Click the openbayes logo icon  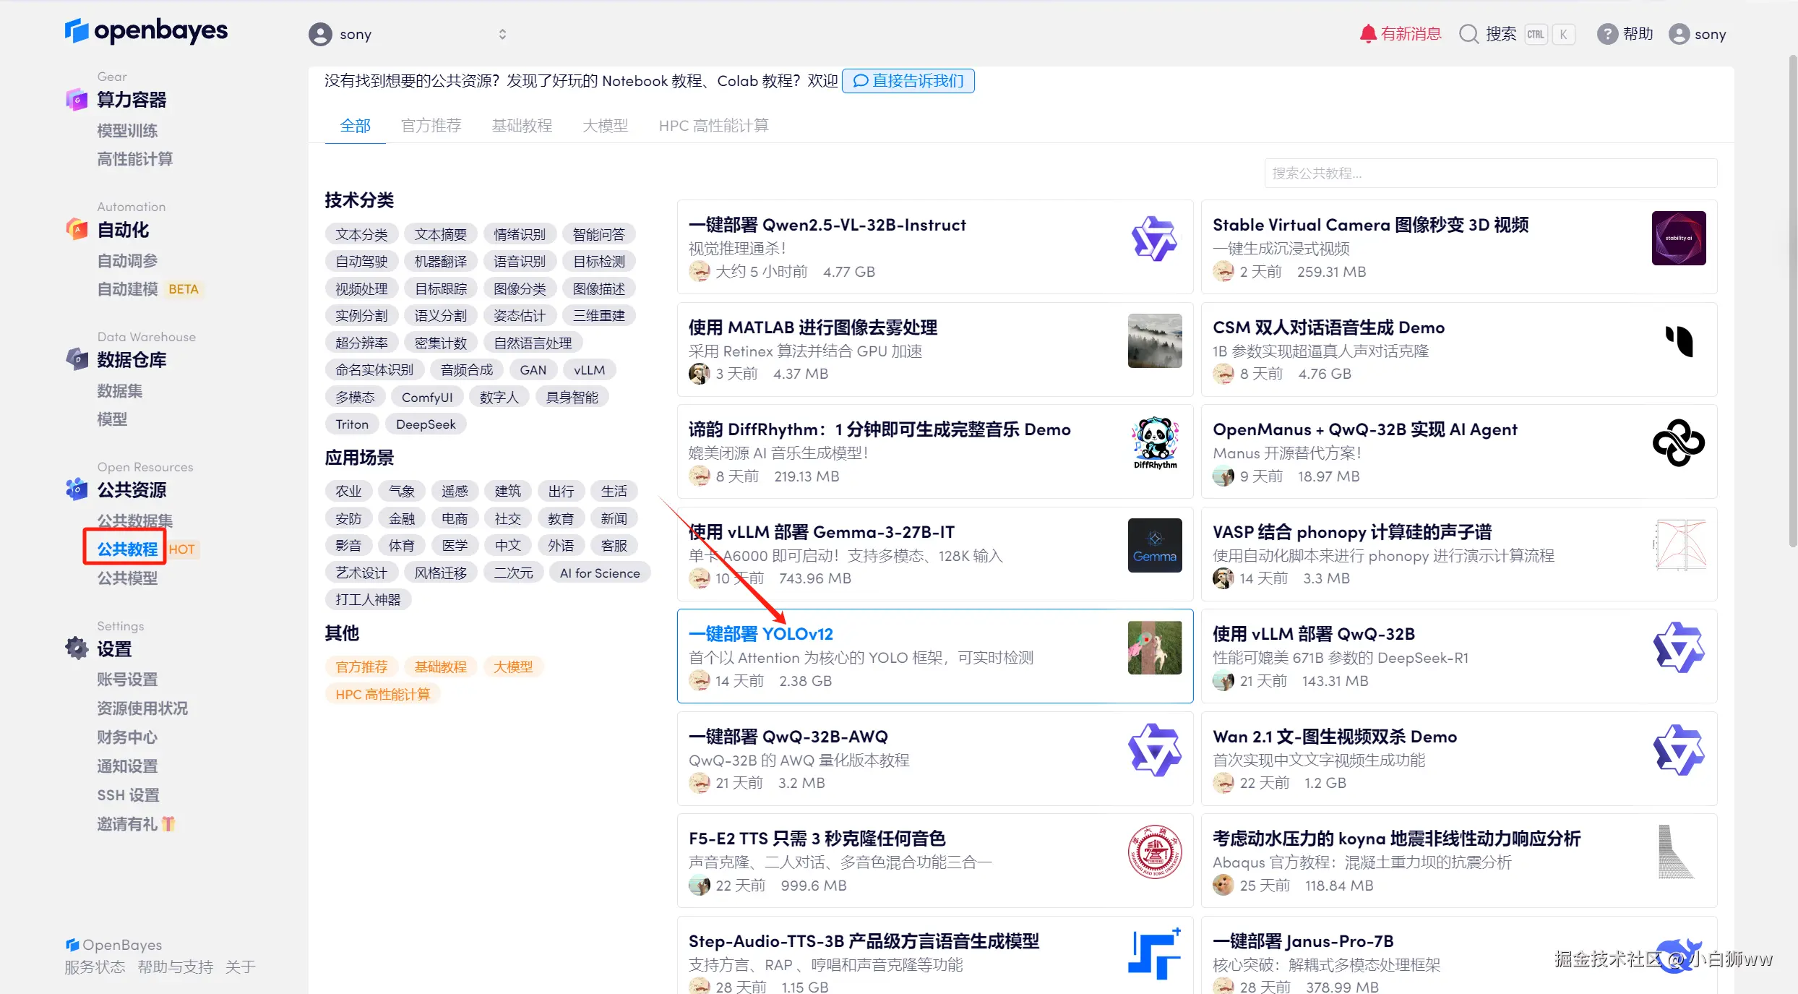point(77,31)
